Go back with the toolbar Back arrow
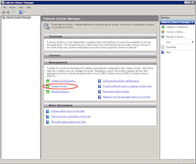Screen dimensions: 196x164 coord(3,12)
